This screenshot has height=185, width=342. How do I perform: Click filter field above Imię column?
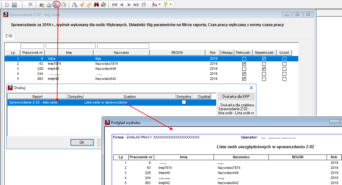[x=71, y=46]
